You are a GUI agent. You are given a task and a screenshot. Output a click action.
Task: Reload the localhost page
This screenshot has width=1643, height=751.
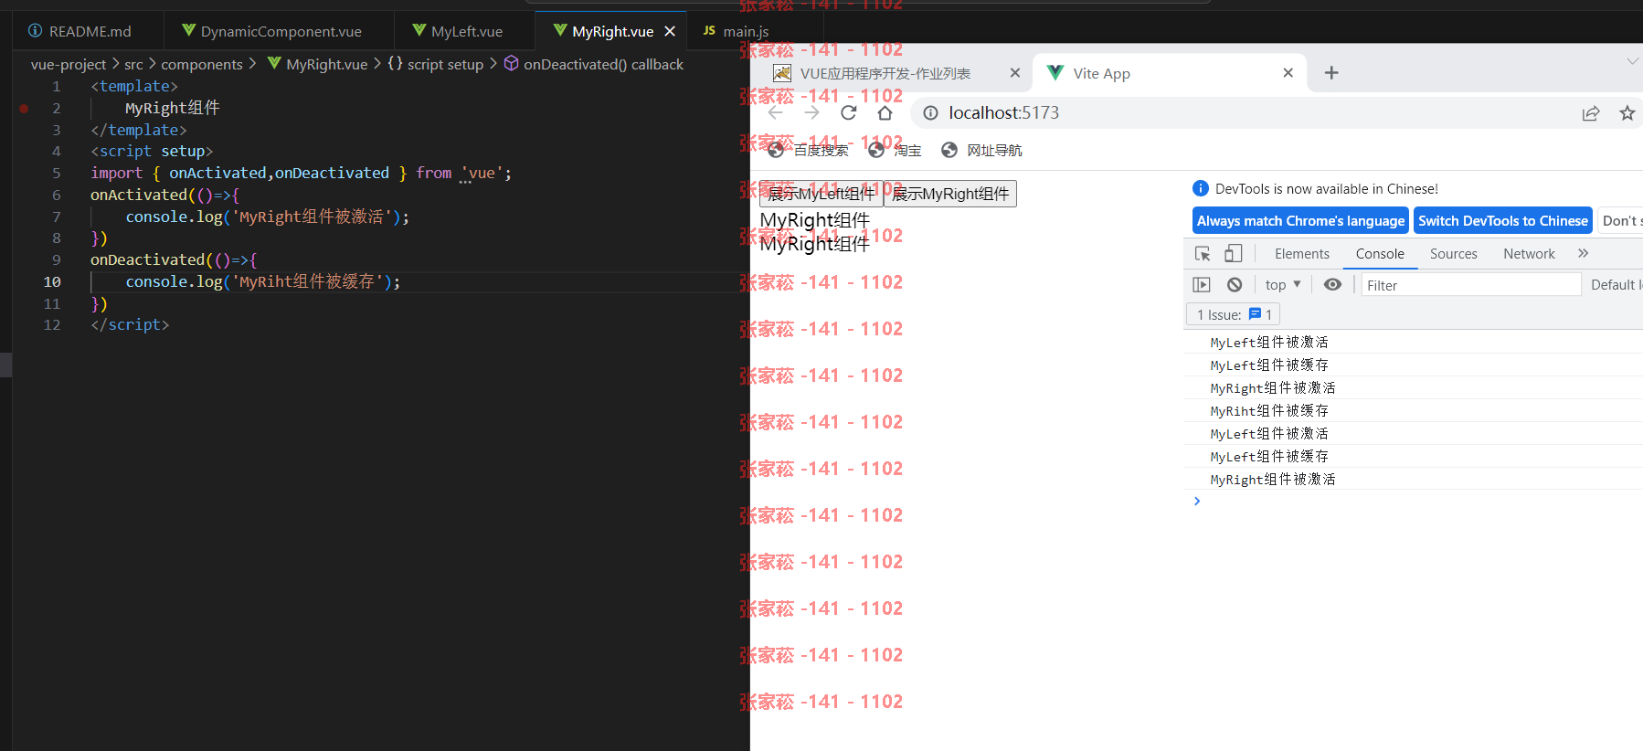tap(849, 112)
